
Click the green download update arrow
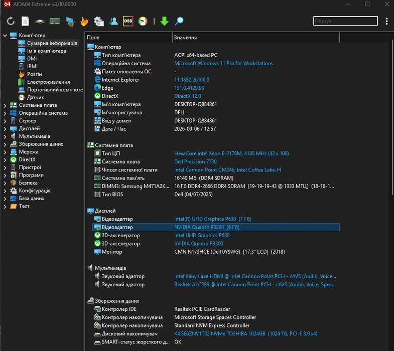point(164,21)
